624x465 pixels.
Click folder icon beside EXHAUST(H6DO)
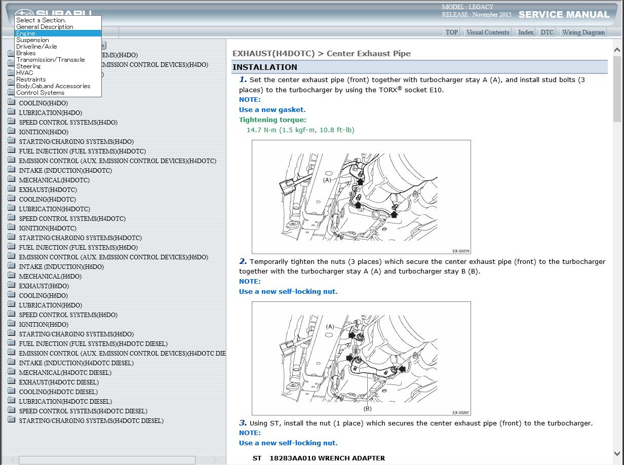click(x=11, y=286)
